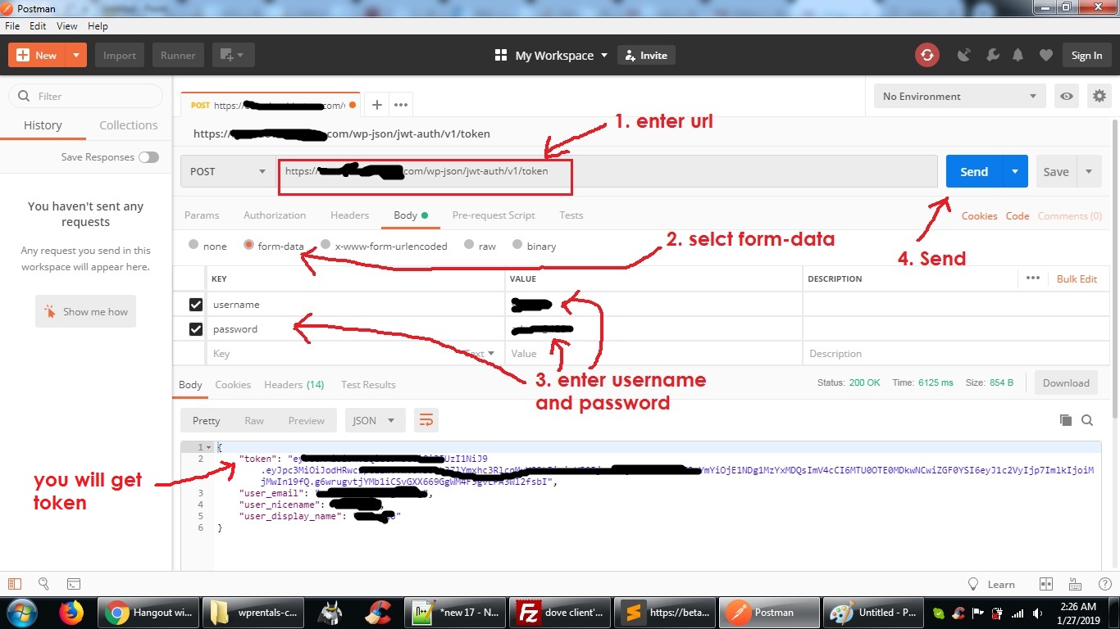
Task: Click Show me how button
Action: (86, 311)
